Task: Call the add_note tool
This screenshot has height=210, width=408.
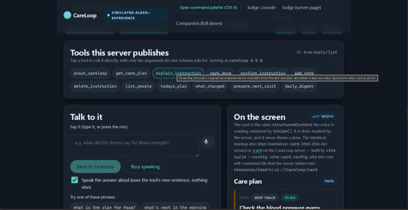Action: [304, 73]
